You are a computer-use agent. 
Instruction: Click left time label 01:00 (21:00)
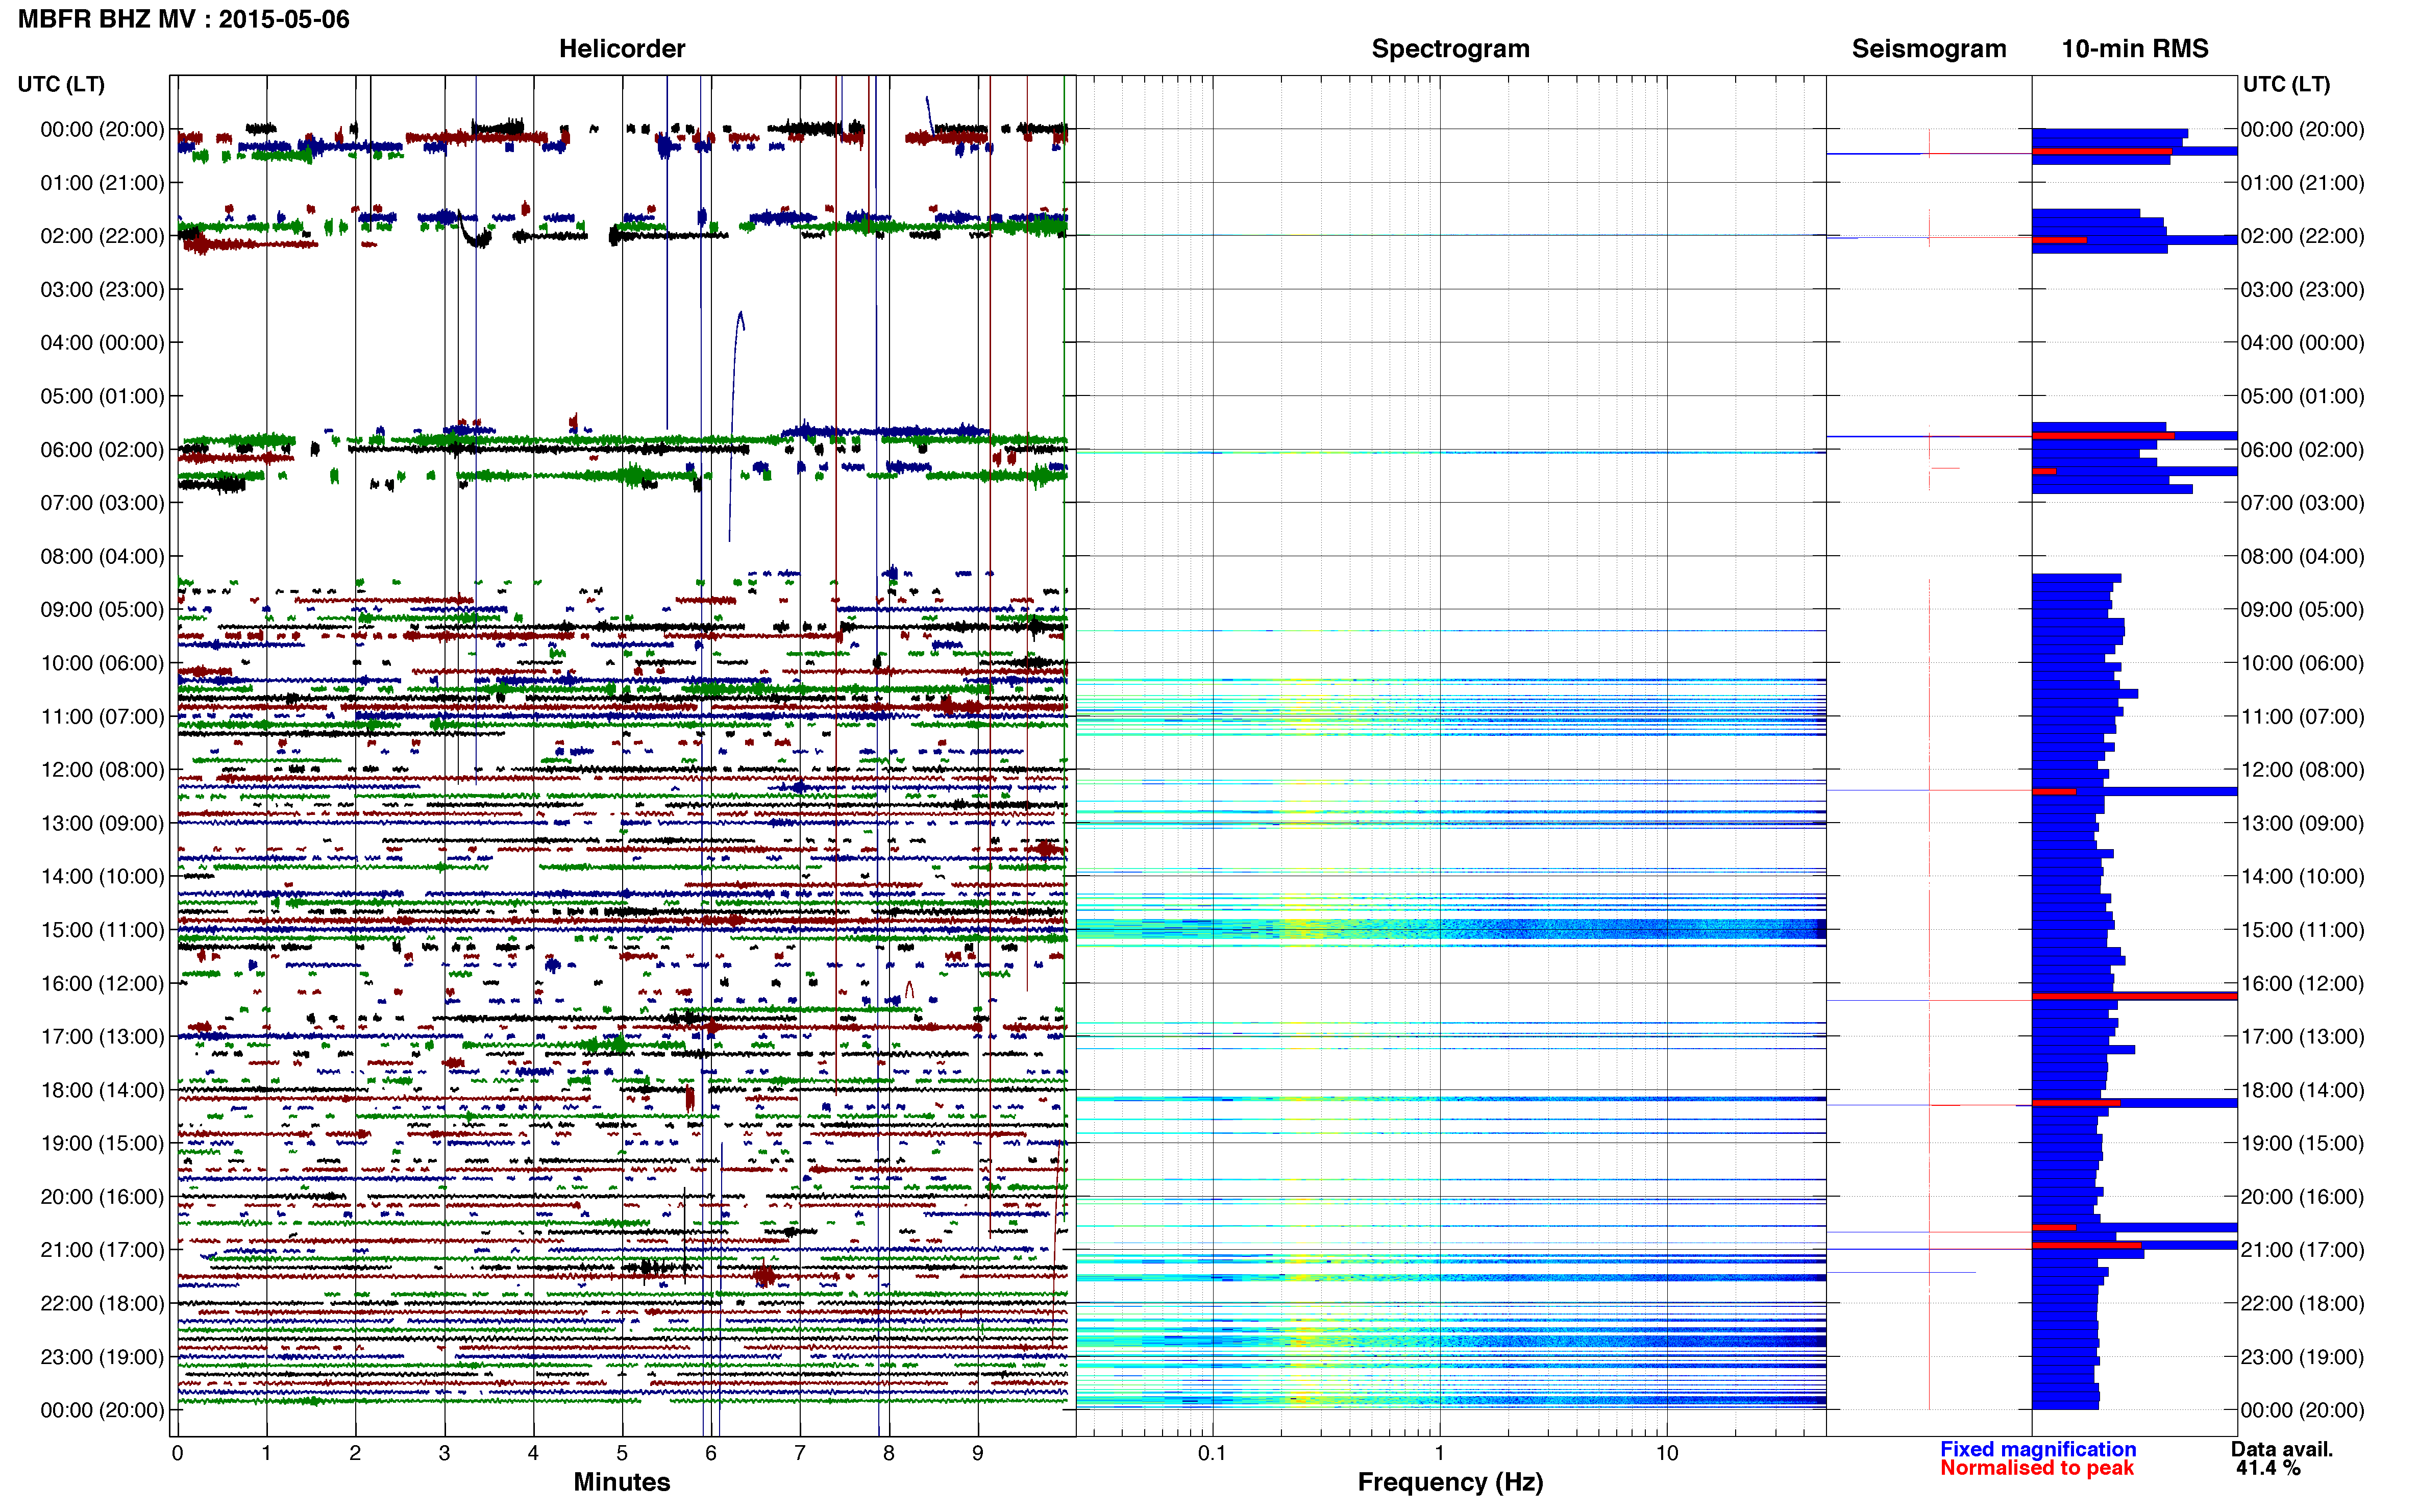[x=102, y=182]
